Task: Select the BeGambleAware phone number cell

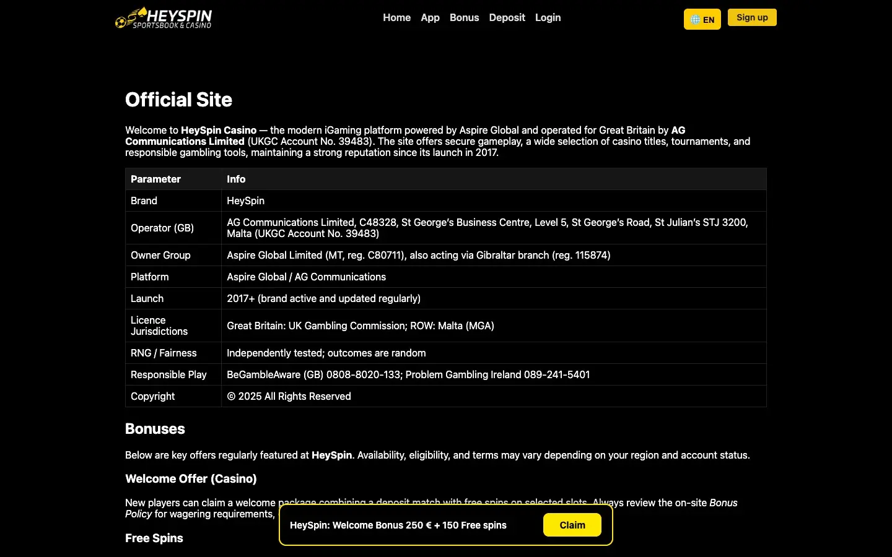Action: point(494,374)
